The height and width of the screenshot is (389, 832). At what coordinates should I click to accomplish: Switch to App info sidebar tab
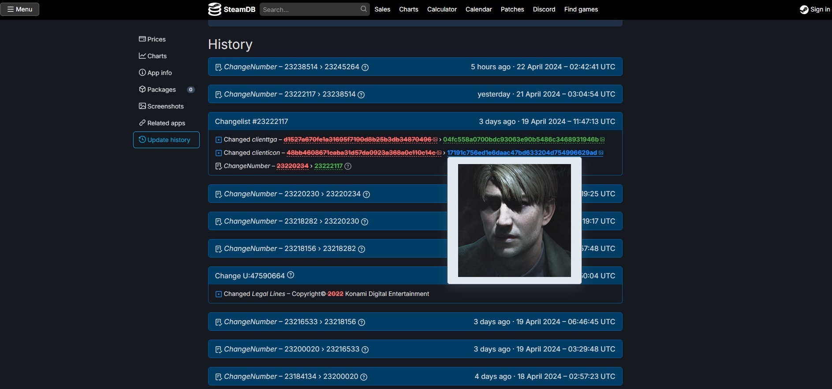(166, 73)
